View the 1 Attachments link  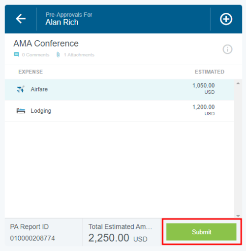click(x=79, y=55)
